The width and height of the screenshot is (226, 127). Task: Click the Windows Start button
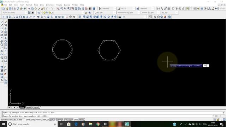click(4, 124)
